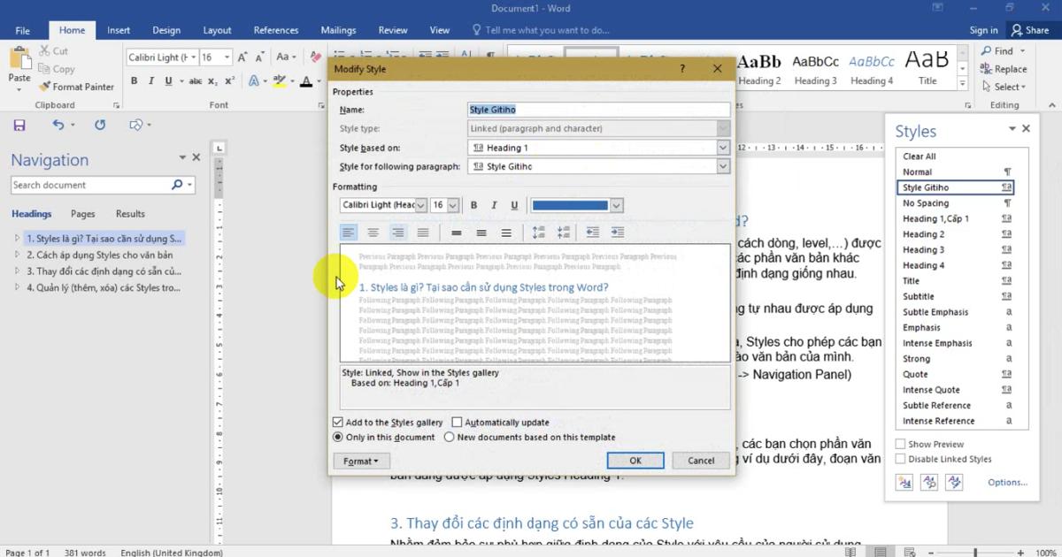This screenshot has width=1062, height=557.
Task: Open the Style based on dropdown
Action: (723, 148)
